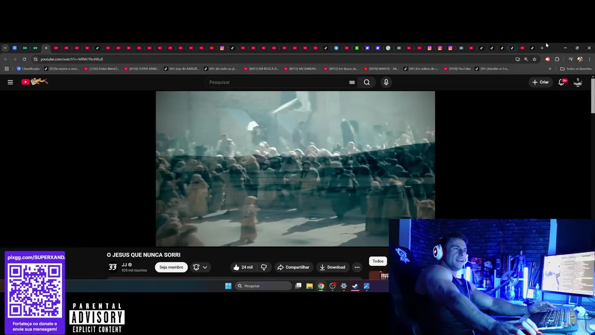Image resolution: width=595 pixels, height=335 pixels.
Task: Open the JJ channel name
Action: tap(124, 265)
